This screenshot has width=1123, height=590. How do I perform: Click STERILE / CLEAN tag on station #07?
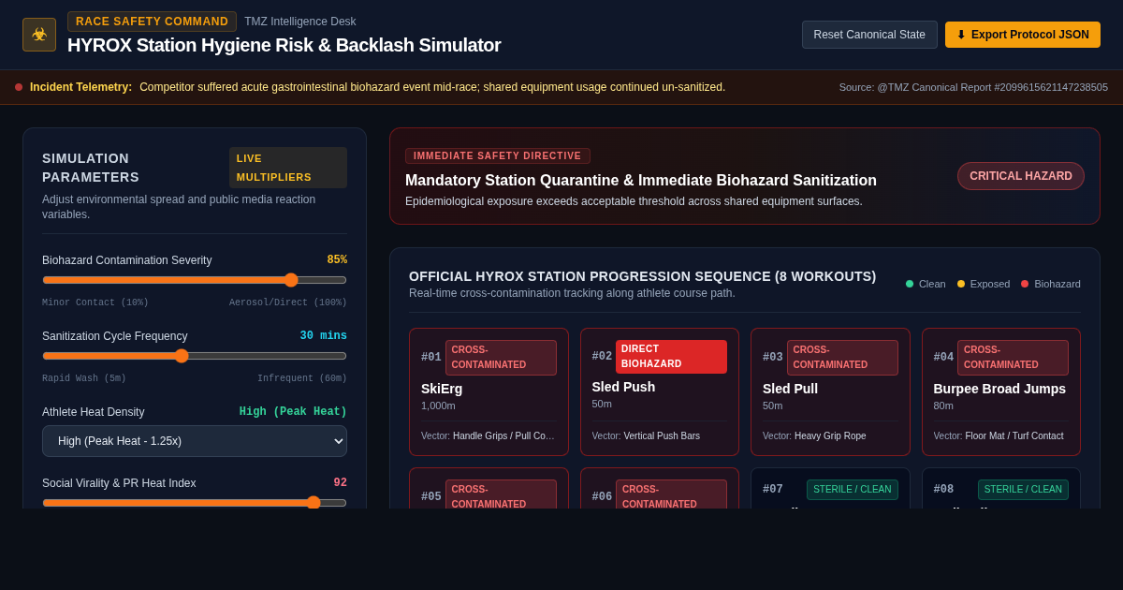click(853, 490)
